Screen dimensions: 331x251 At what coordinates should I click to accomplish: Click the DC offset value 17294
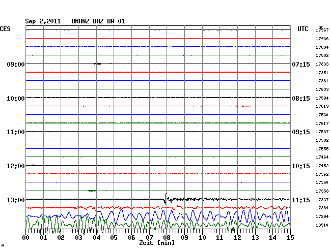coord(322,216)
